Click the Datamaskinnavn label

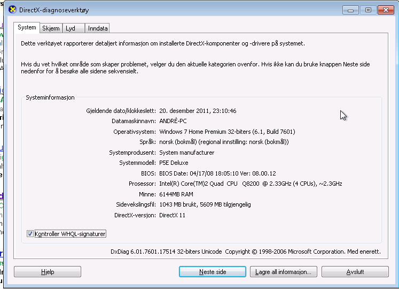click(134, 121)
